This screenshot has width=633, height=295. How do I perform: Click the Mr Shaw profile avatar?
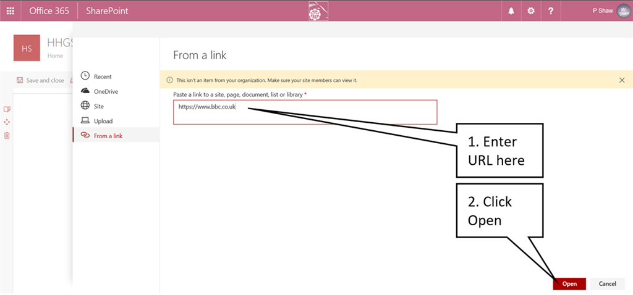pyautogui.click(x=624, y=11)
